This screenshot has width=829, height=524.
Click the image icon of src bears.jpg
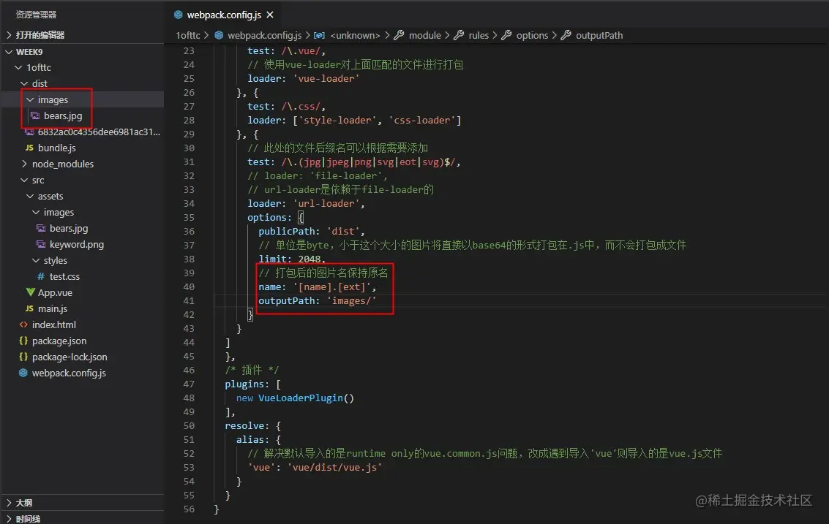(x=41, y=228)
